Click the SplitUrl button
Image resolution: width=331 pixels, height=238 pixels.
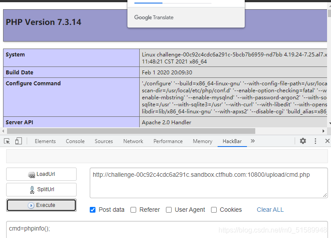(41, 189)
